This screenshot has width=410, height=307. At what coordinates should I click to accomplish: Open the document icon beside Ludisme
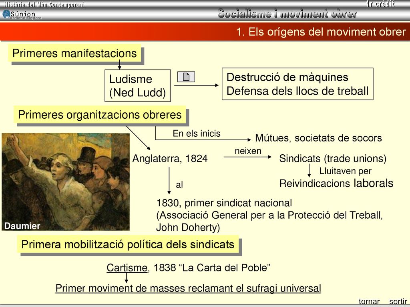coord(186,77)
